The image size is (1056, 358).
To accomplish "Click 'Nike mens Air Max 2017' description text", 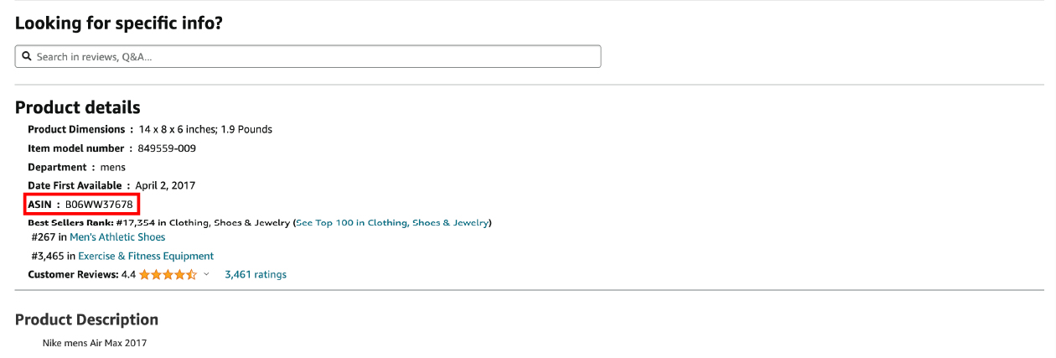I will [95, 344].
